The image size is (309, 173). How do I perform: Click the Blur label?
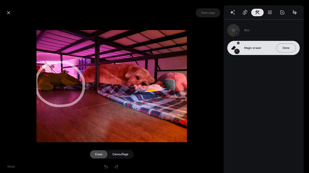247,30
